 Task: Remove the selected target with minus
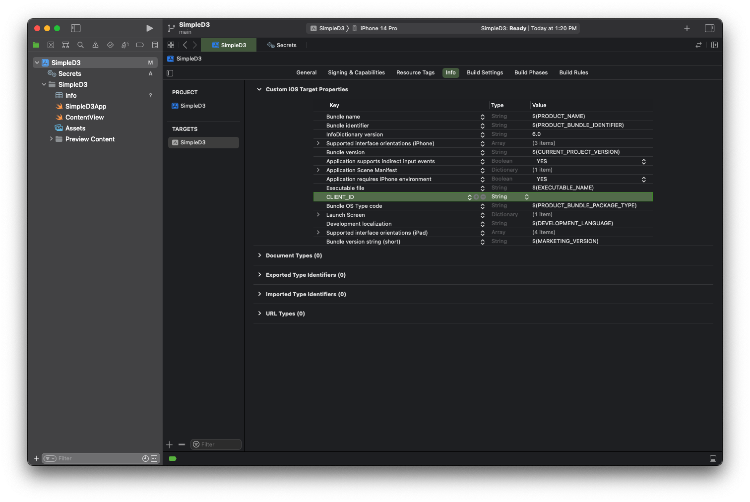182,444
